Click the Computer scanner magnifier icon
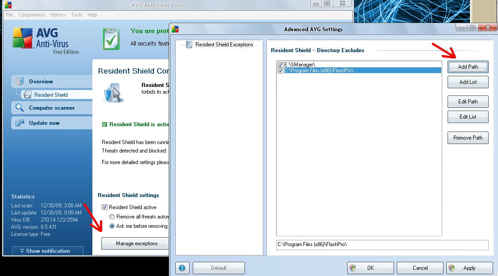The width and height of the screenshot is (498, 276). 20,108
